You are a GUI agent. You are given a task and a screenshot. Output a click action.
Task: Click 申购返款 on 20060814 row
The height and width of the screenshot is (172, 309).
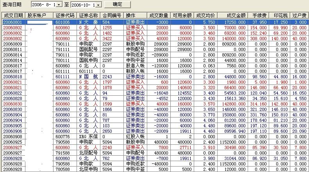(135, 55)
